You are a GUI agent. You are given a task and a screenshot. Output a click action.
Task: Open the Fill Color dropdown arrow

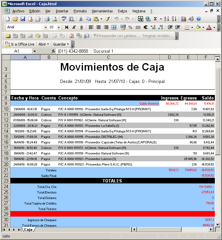click(x=203, y=27)
